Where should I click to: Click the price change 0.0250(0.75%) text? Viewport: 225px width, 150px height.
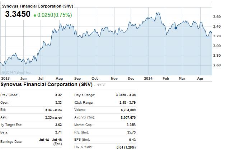pyautogui.click(x=55, y=15)
